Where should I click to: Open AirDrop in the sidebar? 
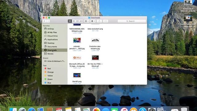click(55, 29)
